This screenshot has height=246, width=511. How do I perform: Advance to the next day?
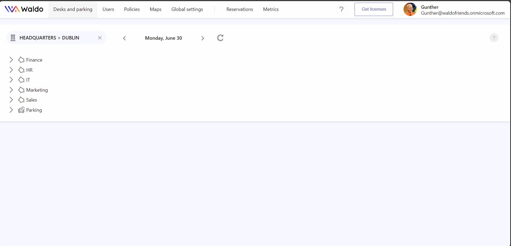point(202,38)
